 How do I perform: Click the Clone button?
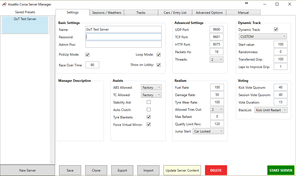pyautogui.click(x=96, y=170)
